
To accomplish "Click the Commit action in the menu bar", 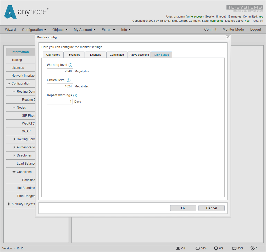I will tap(210, 29).
